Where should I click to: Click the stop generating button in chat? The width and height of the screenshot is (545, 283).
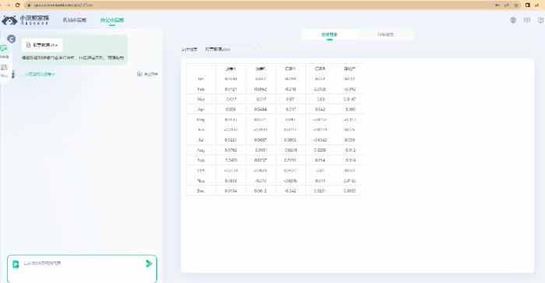pyautogui.click(x=147, y=74)
